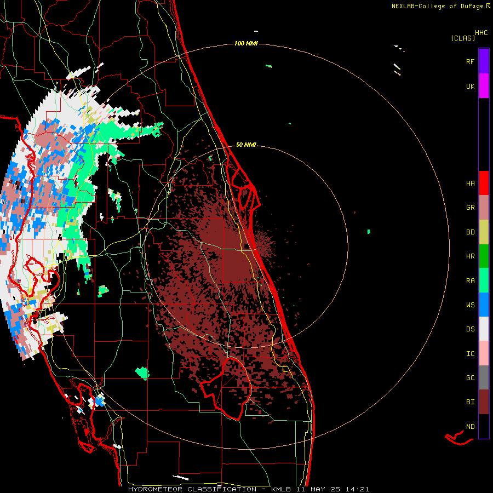This screenshot has width=493, height=493.
Task: Click the dusty pink GR legend swatch
Action: 484,207
